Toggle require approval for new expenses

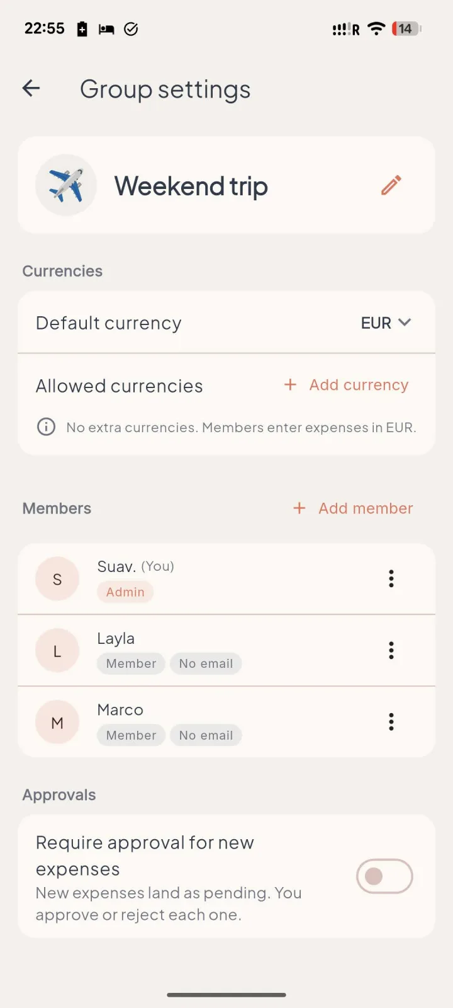coord(384,876)
